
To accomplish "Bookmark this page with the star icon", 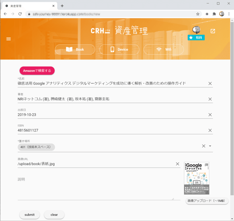I will 198,14.
